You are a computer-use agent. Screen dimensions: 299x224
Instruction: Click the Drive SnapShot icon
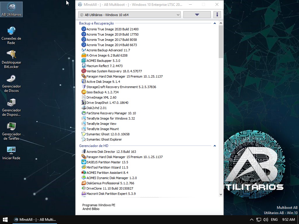tap(84, 102)
